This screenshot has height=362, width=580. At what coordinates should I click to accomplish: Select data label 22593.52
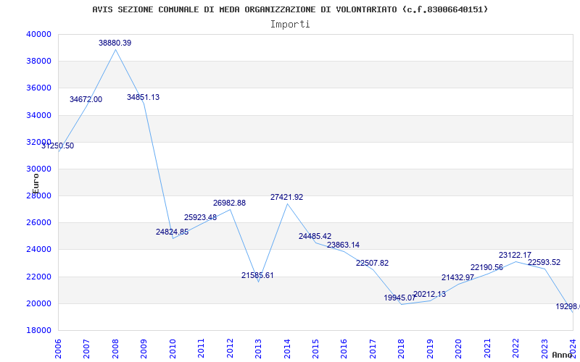coord(544,263)
